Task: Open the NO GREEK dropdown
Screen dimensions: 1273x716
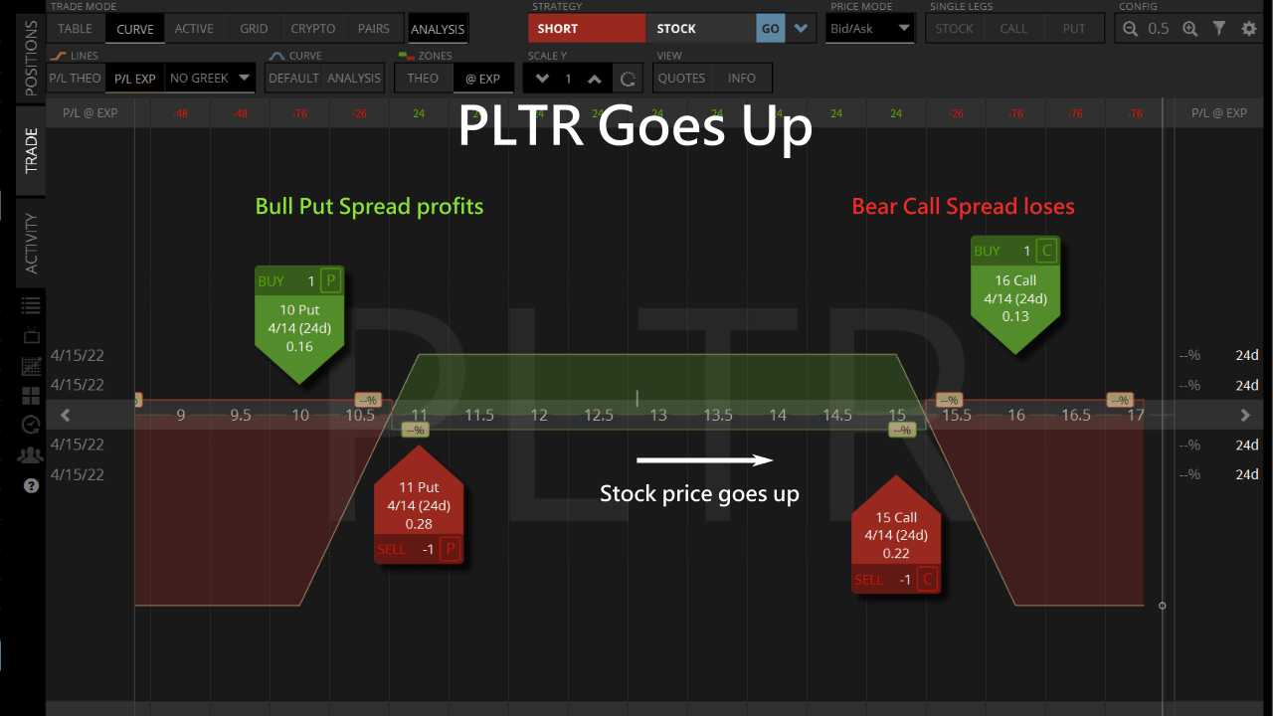Action: tap(210, 78)
